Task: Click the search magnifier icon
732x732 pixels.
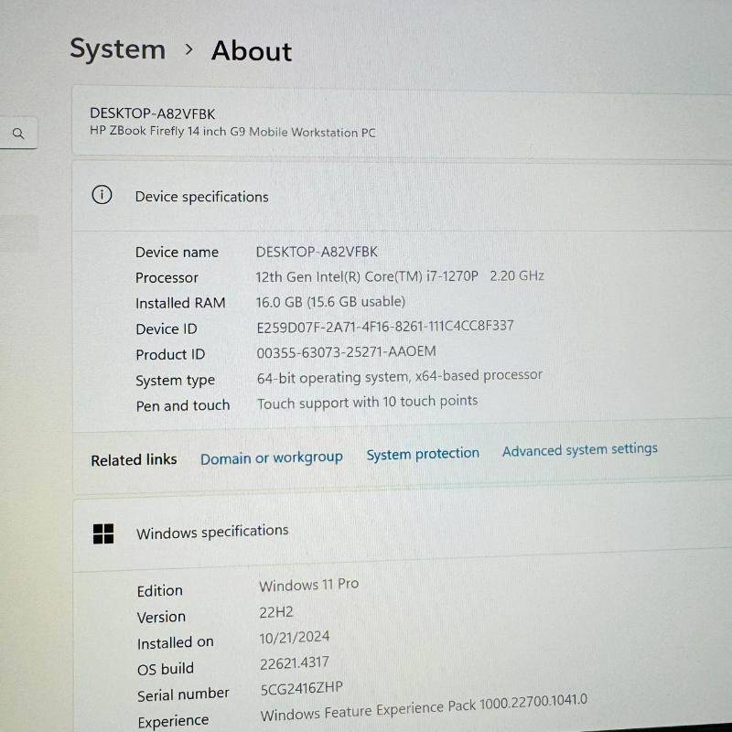Action: point(18,134)
